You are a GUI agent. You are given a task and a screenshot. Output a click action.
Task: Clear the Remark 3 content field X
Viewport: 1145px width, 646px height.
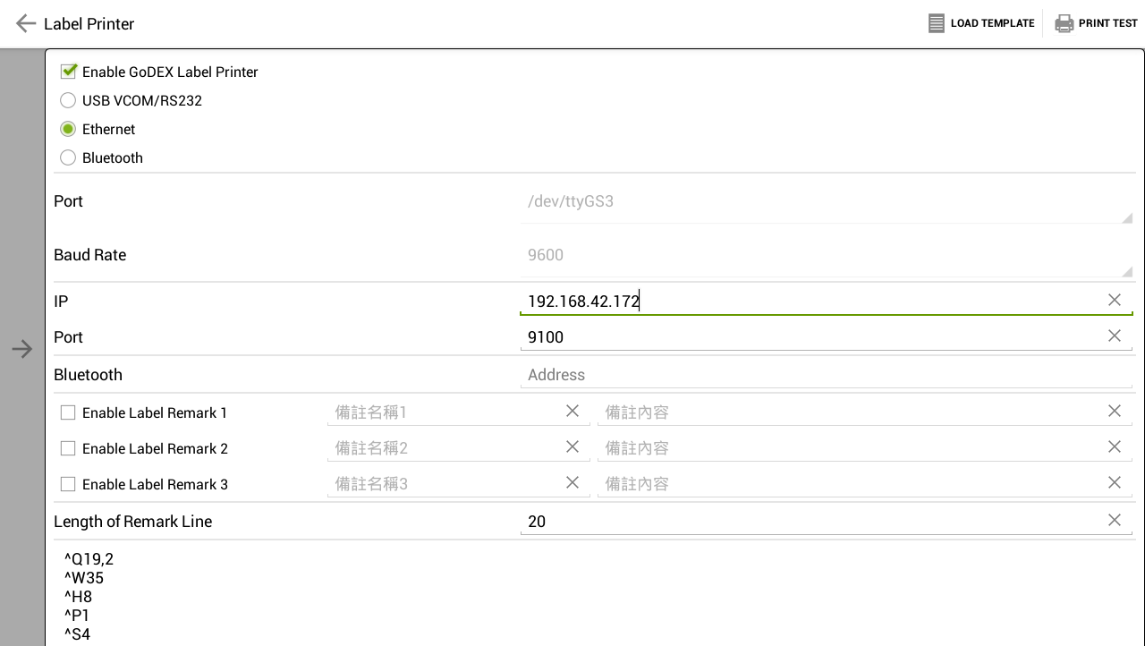1115,482
